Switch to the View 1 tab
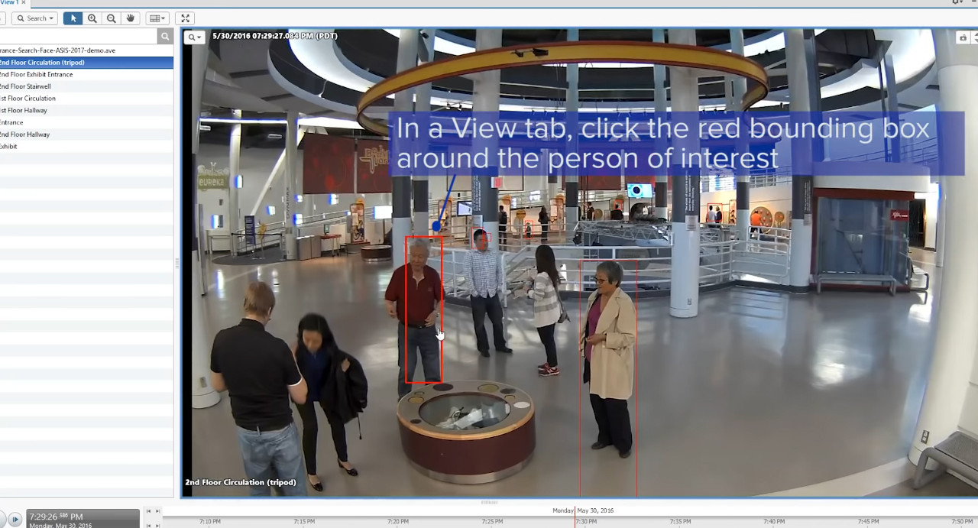This screenshot has width=978, height=528. (8, 2)
